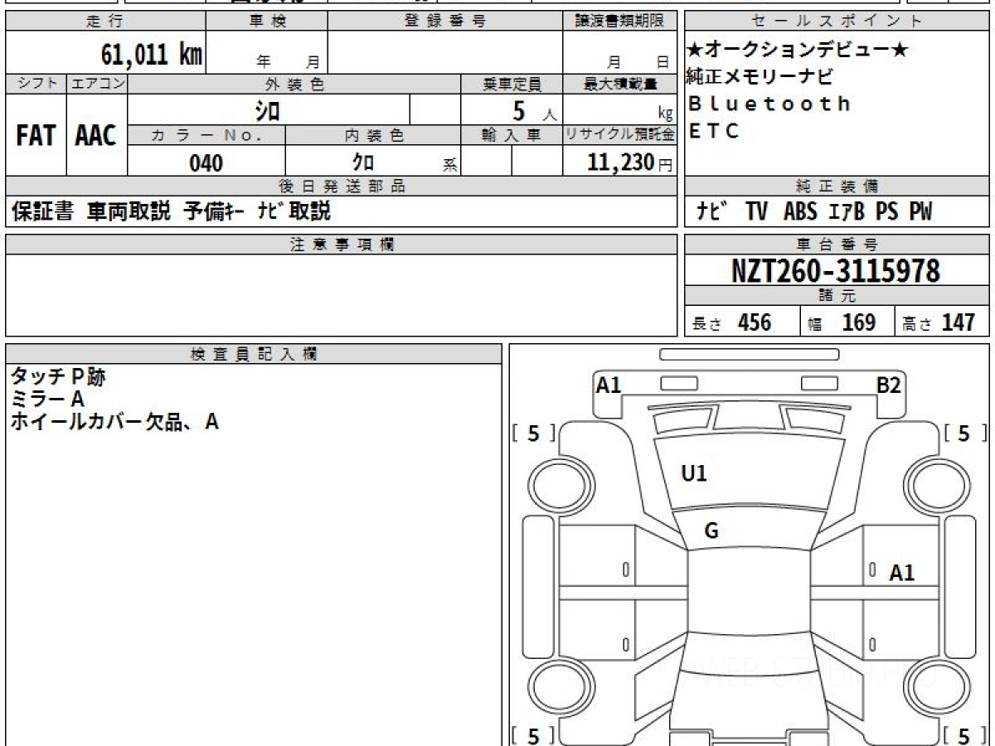Viewport: 995px width, 746px height.
Task: Click the 乗車定員 header
Action: point(512,84)
